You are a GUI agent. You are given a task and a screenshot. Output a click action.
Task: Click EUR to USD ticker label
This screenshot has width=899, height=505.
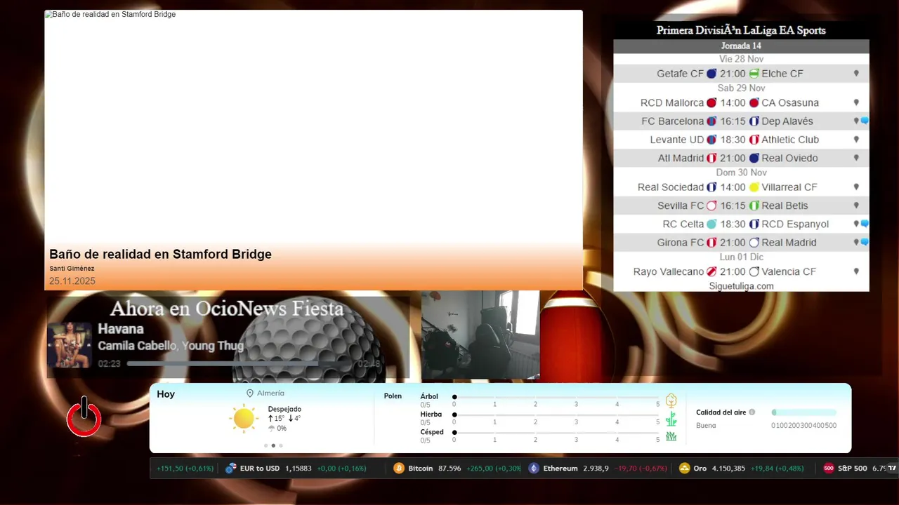click(x=260, y=469)
